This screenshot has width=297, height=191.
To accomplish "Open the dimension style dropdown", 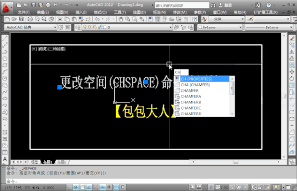I will [288, 19].
